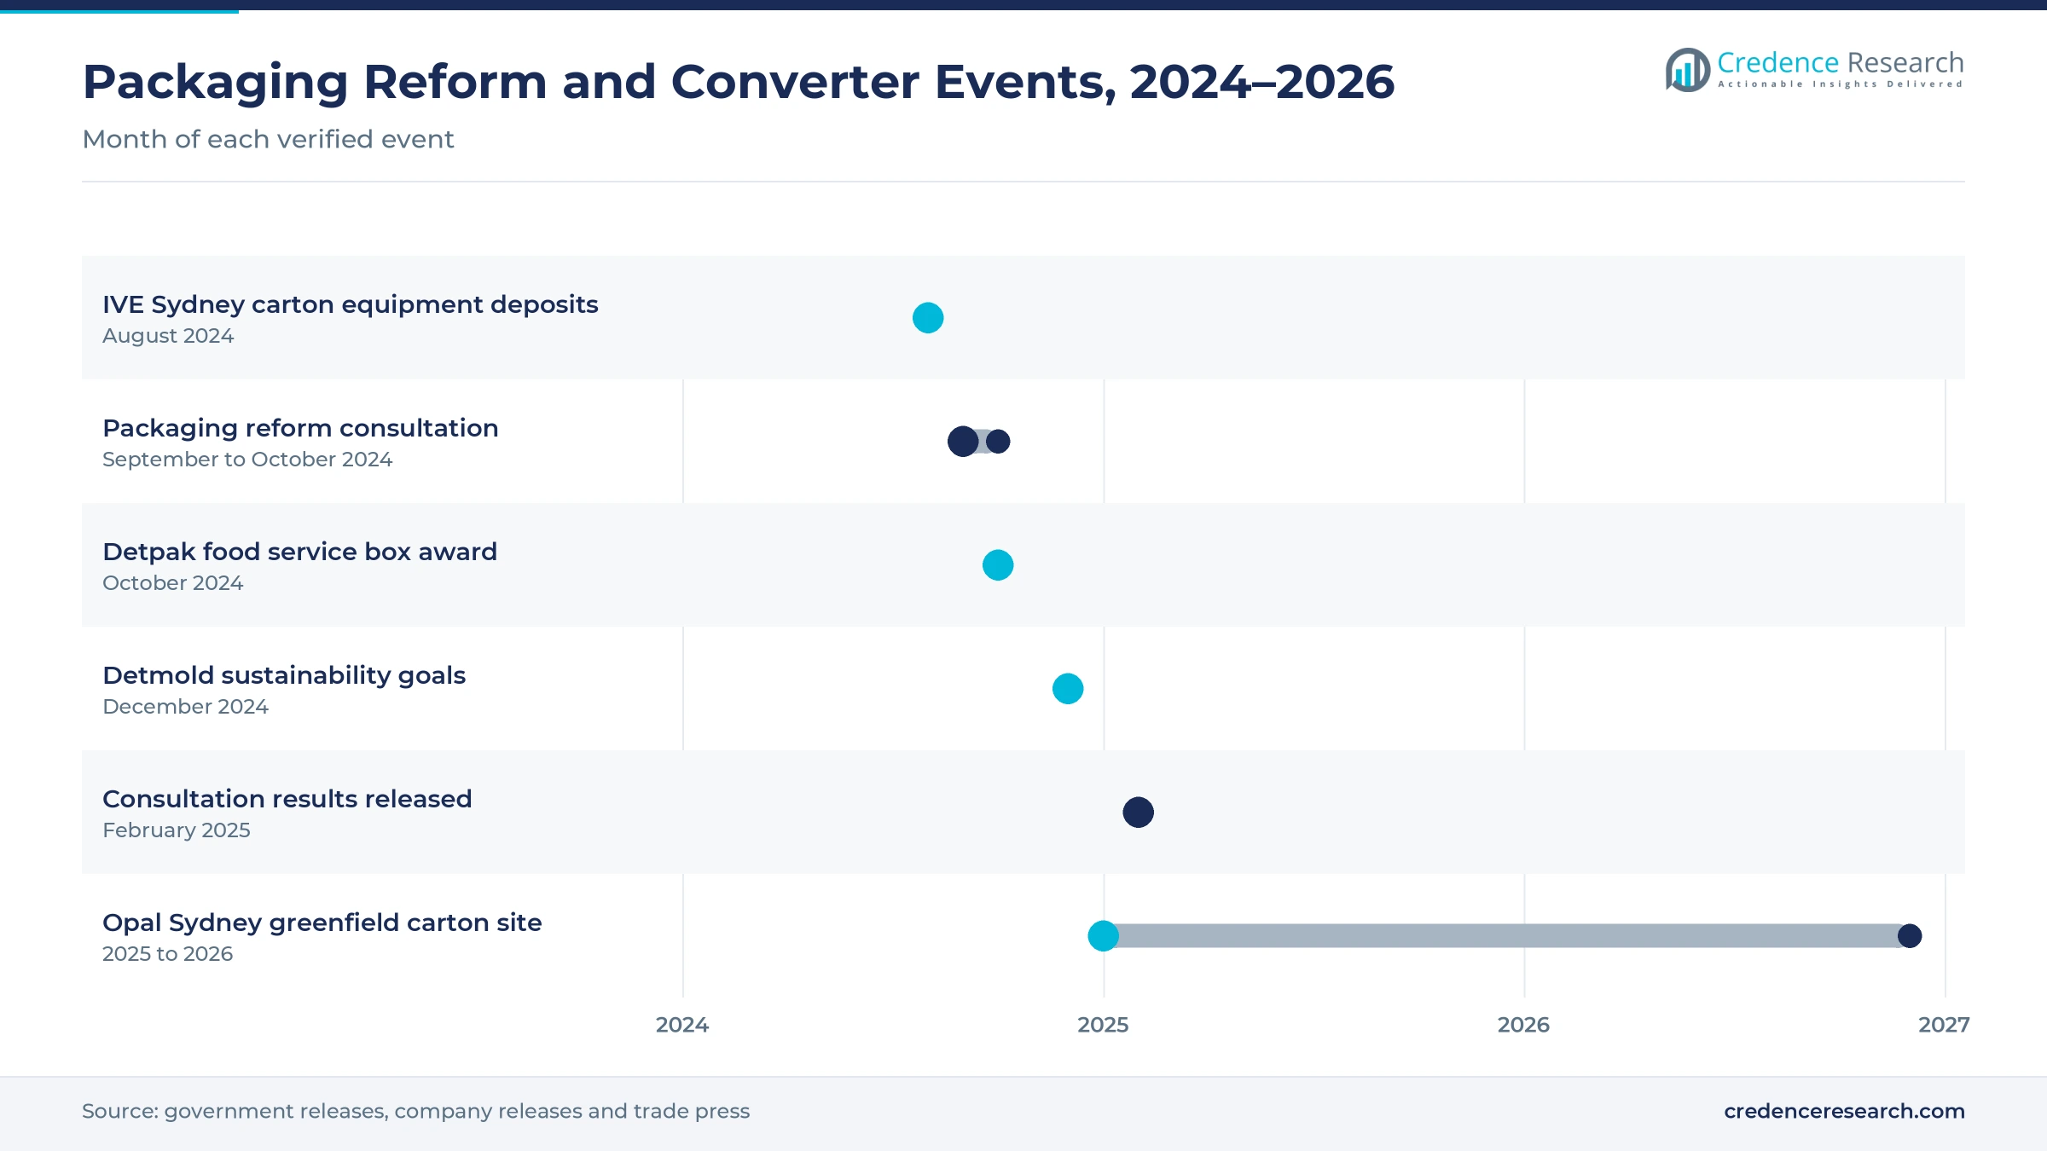Image resolution: width=2047 pixels, height=1151 pixels.
Task: Click the February 2025 consultation results dot
Action: (1138, 813)
